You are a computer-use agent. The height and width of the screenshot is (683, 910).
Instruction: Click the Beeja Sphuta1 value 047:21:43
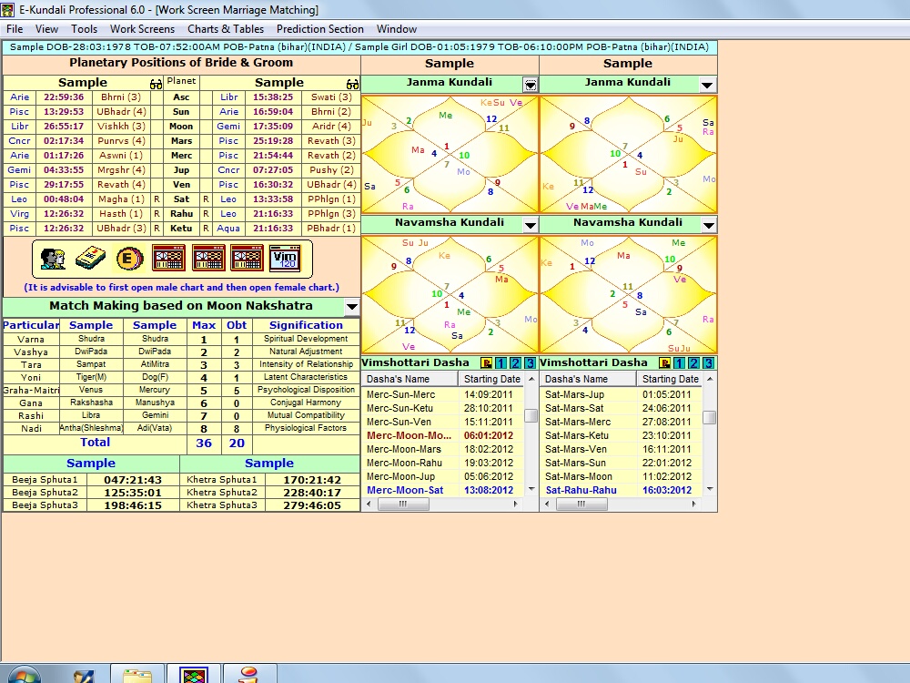[133, 480]
